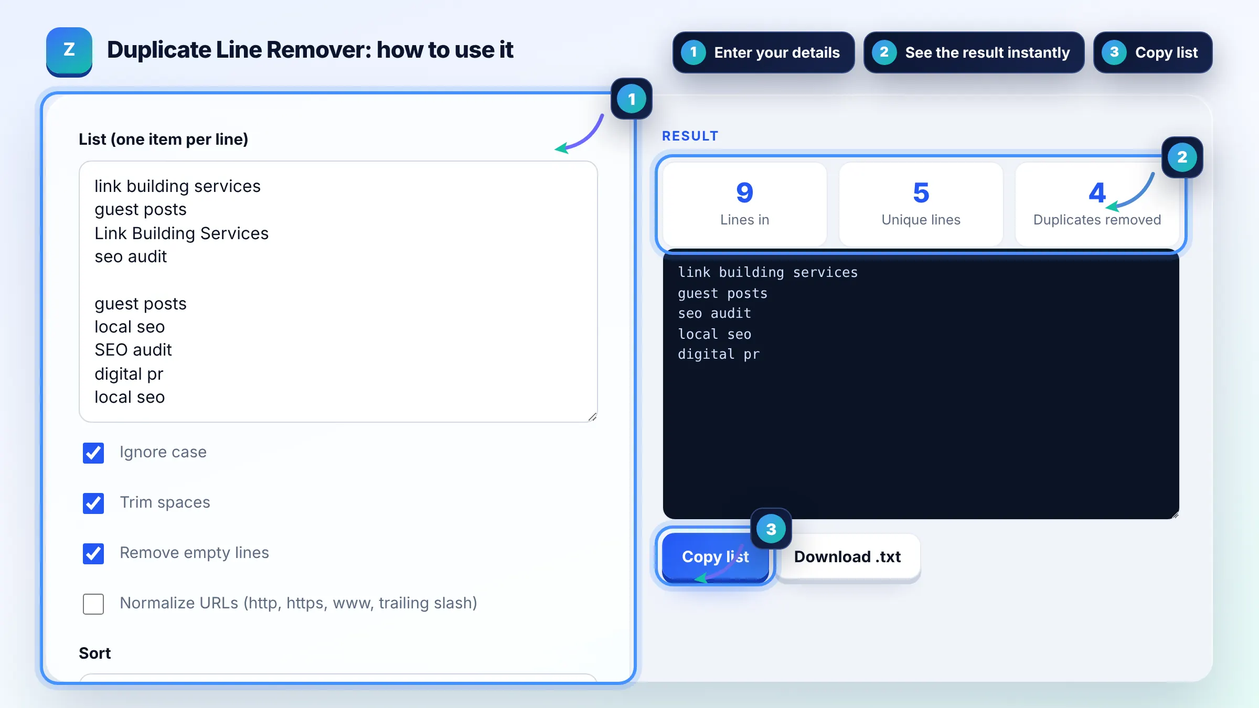This screenshot has width=1259, height=708.
Task: Uncheck the Trim spaces option
Action: [x=93, y=503]
